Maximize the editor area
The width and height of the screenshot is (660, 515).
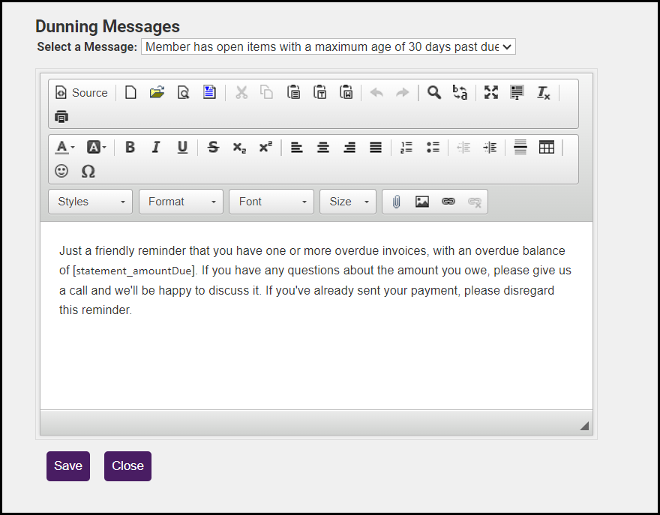490,93
